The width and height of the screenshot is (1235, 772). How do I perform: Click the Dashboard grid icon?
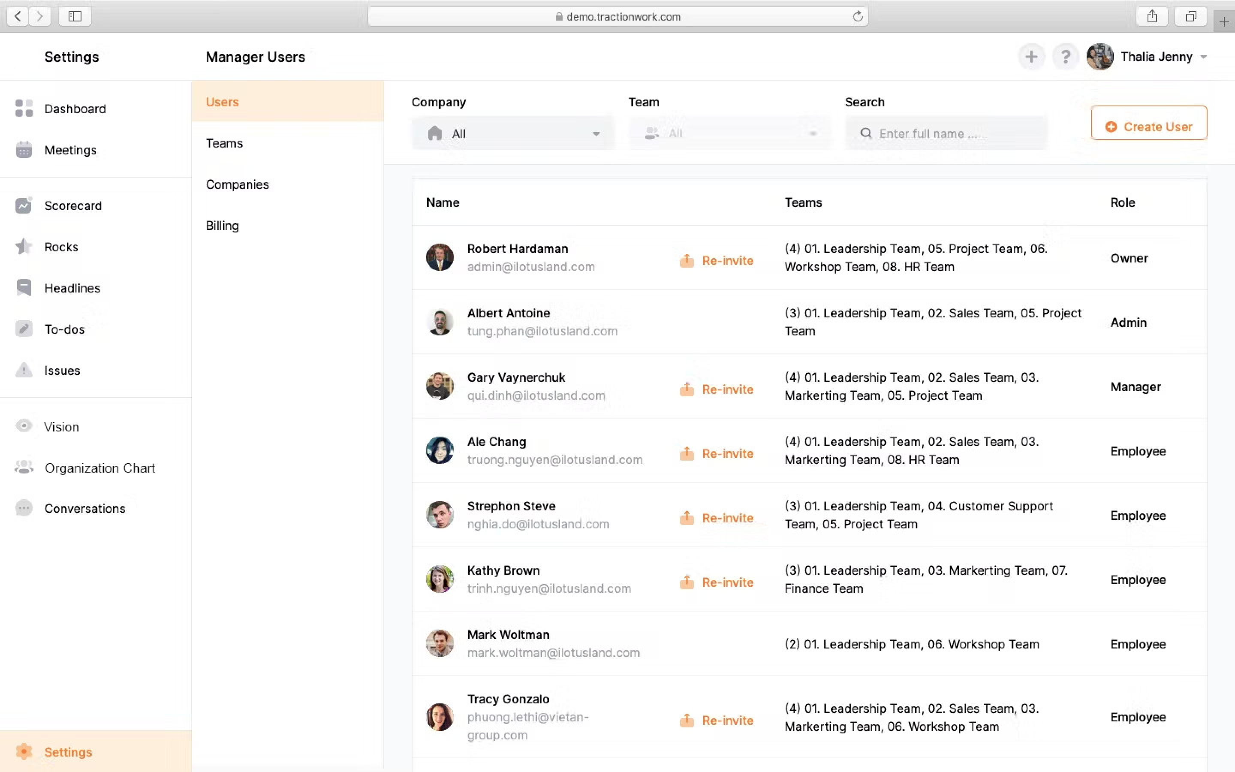24,108
